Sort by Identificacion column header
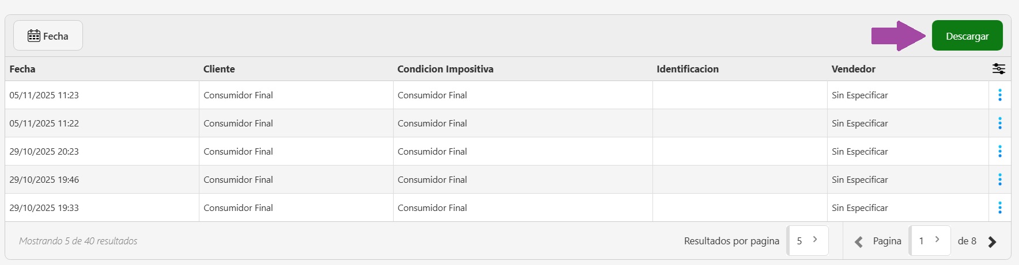This screenshot has height=265, width=1019. click(687, 69)
